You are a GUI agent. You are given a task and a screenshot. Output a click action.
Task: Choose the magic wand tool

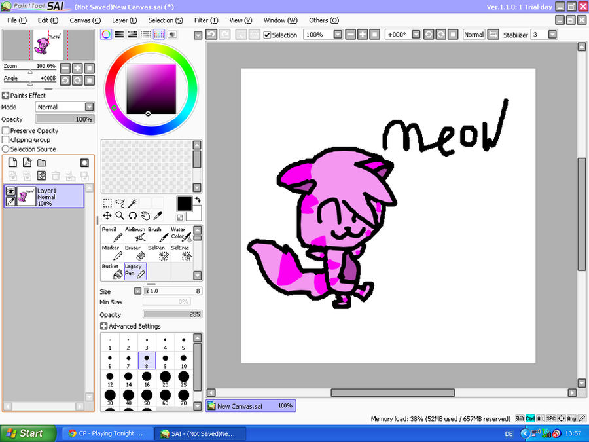coord(133,203)
